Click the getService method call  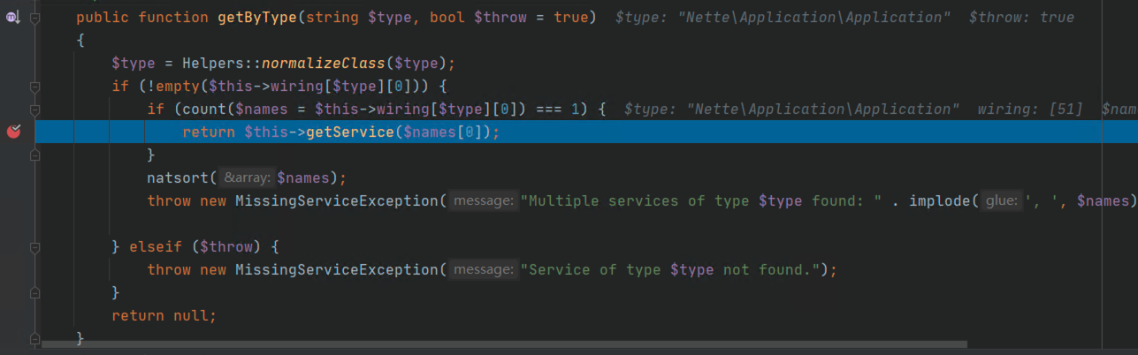(x=348, y=132)
